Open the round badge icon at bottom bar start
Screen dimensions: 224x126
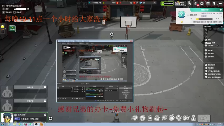click(x=135, y=118)
